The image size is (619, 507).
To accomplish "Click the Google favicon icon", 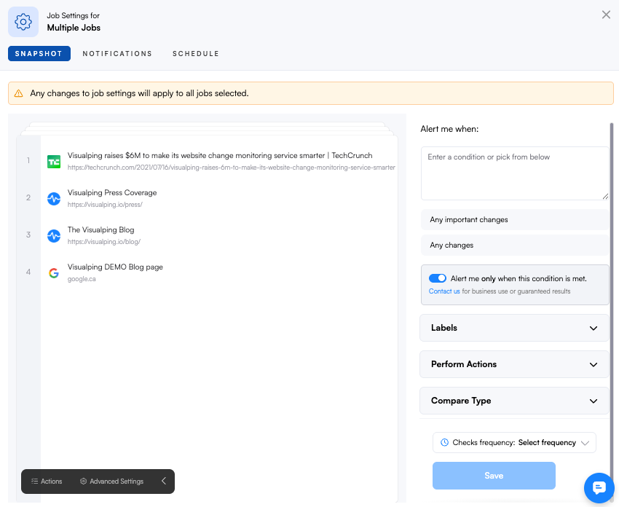I will 54,273.
